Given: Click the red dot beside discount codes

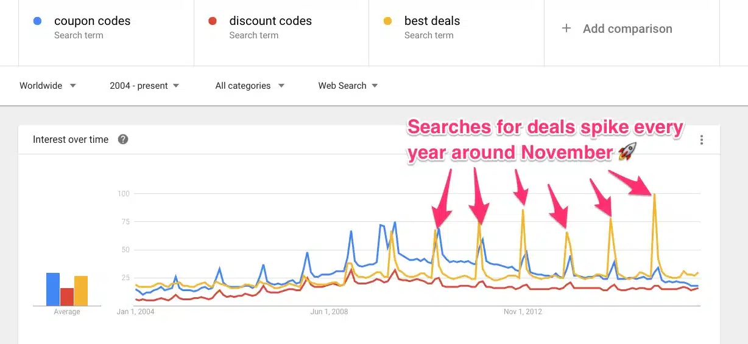Looking at the screenshot, I should point(213,21).
